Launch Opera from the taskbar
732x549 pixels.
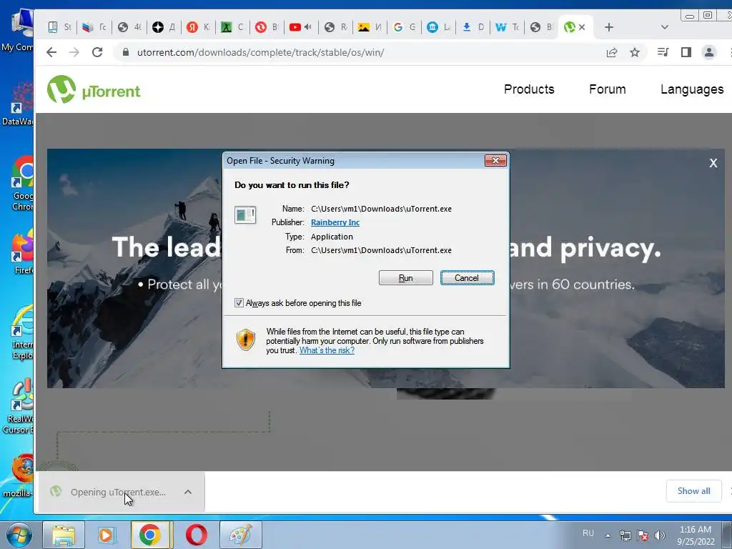tap(197, 535)
